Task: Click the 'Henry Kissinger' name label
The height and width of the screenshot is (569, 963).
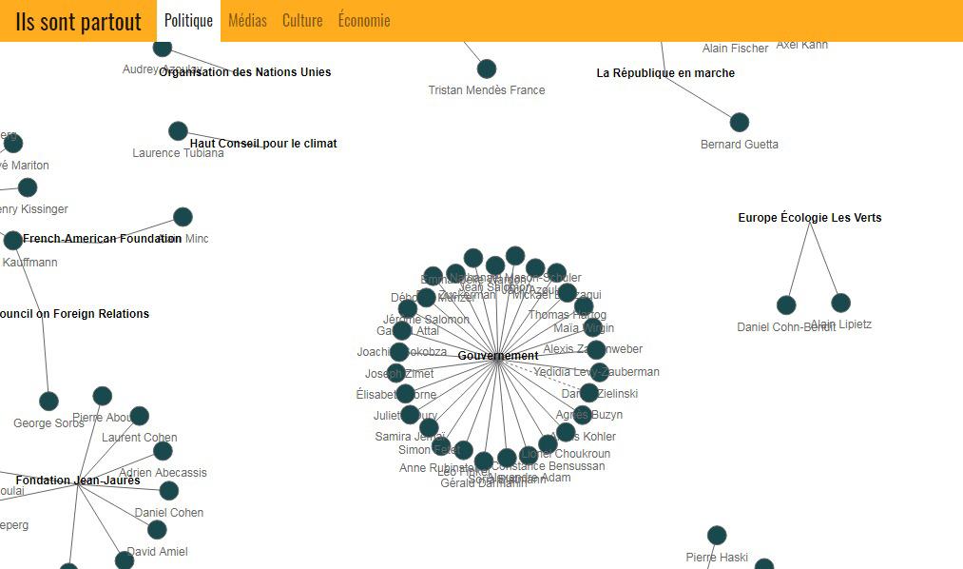Action: pos(34,209)
